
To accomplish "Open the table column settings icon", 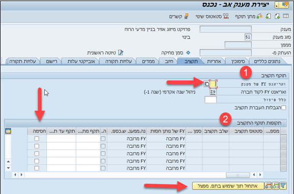I will 8,131.
